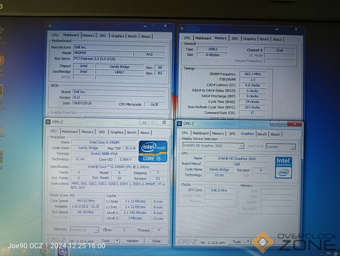This screenshot has width=340, height=256.
Task: Open the SPD tab in the Mainboard window
Action: click(x=103, y=35)
